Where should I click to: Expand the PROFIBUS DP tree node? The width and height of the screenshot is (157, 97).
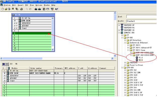pos(119,25)
